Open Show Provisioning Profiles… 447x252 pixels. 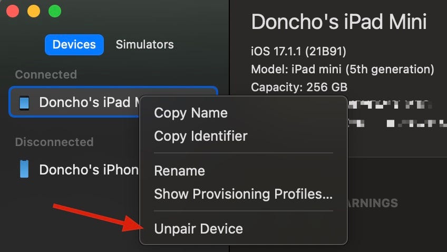point(243,194)
